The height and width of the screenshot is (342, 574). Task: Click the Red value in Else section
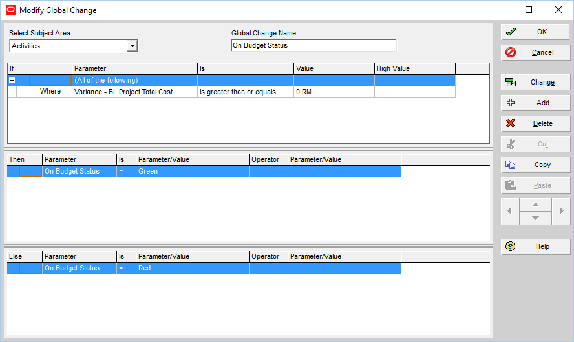point(192,268)
